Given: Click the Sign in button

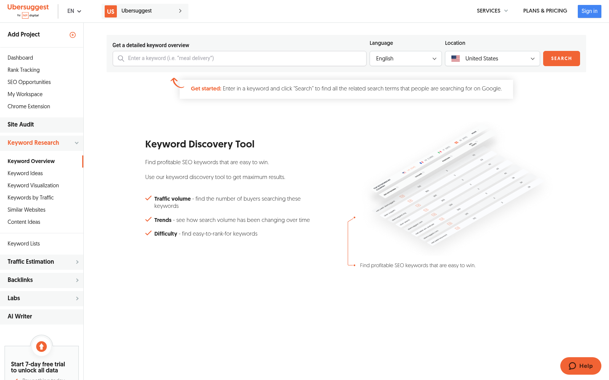Looking at the screenshot, I should tap(589, 11).
